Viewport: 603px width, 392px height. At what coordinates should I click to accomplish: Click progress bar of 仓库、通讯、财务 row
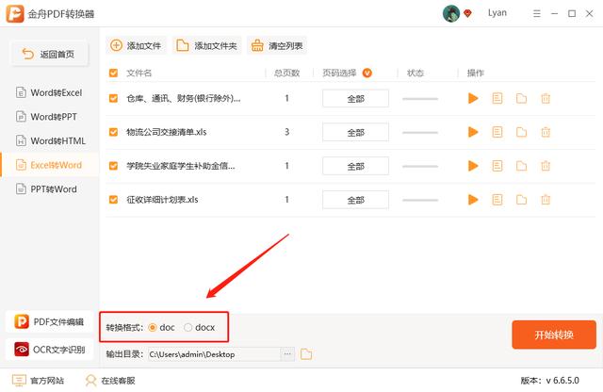420,99
